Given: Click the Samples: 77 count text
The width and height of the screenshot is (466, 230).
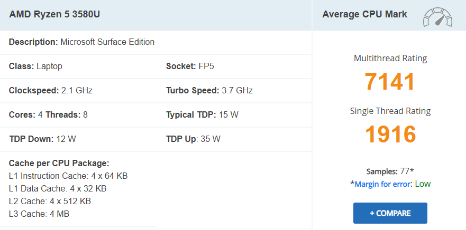Looking at the screenshot, I should [x=390, y=171].
